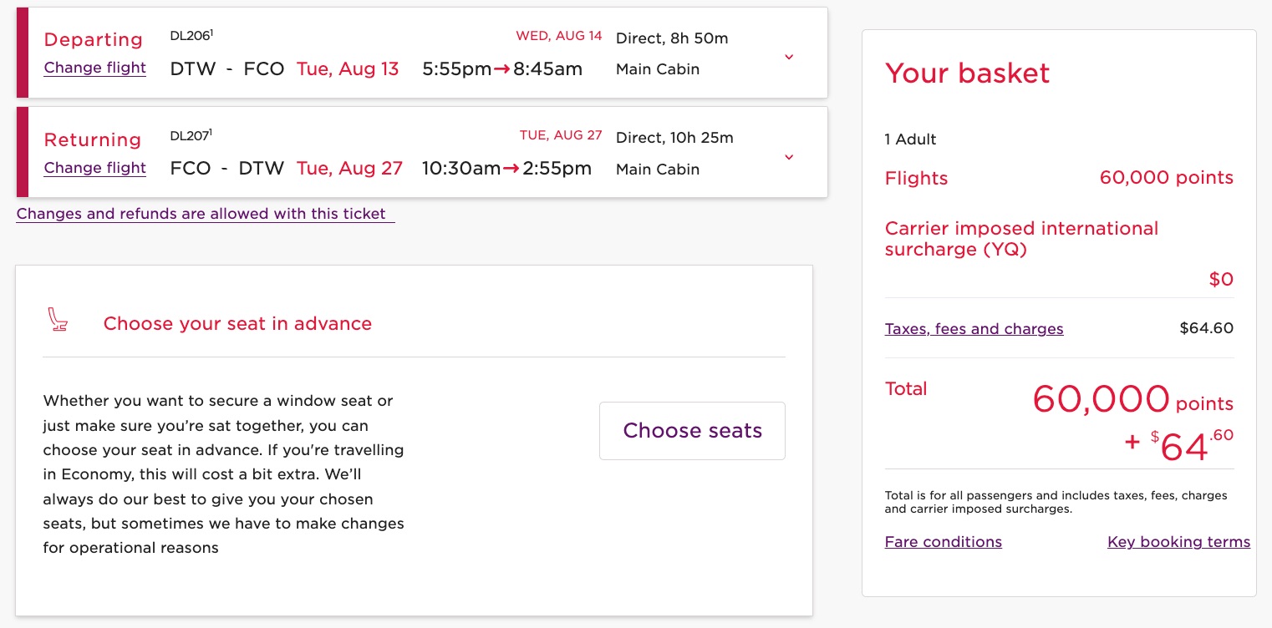The width and height of the screenshot is (1272, 628).
Task: Open the Fare conditions link
Action: click(943, 542)
